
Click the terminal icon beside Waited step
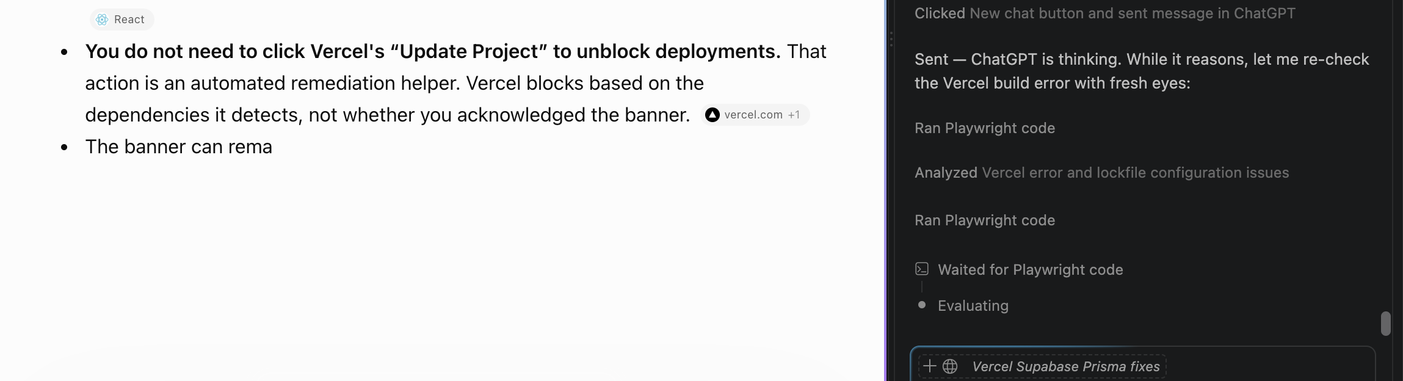pos(922,269)
